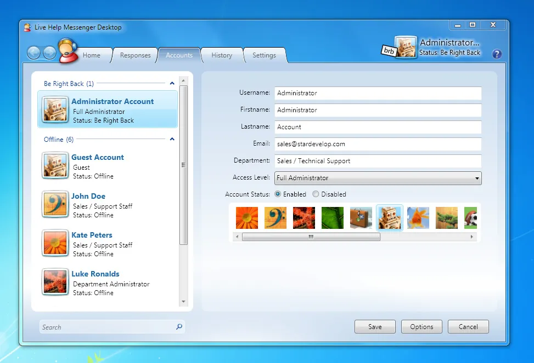Select the orange flower avatar image
The width and height of the screenshot is (534, 363).
[246, 218]
